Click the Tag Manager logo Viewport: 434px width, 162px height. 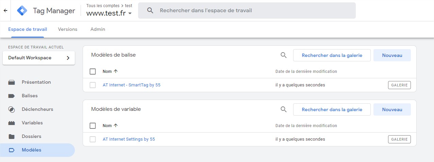coord(22,11)
